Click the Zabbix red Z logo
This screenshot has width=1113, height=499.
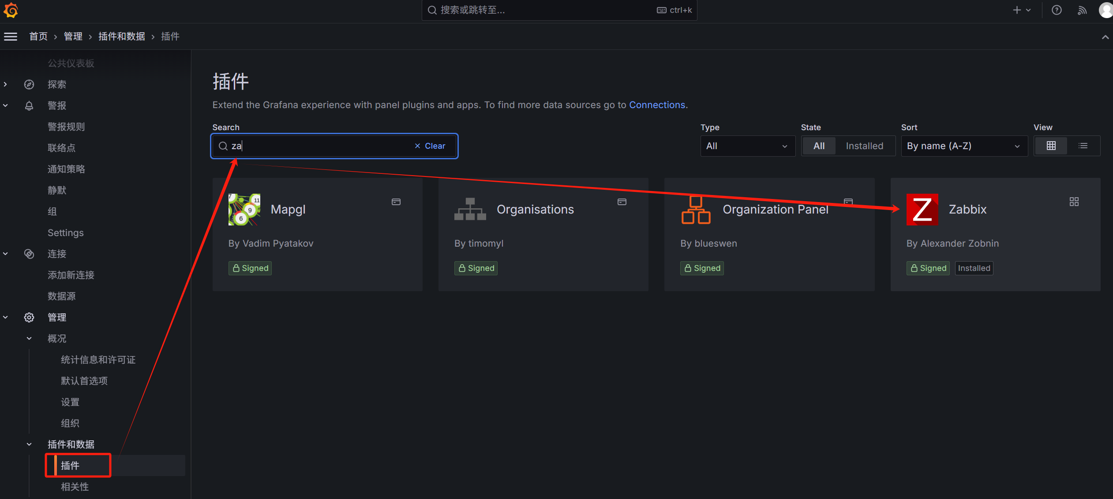(922, 210)
